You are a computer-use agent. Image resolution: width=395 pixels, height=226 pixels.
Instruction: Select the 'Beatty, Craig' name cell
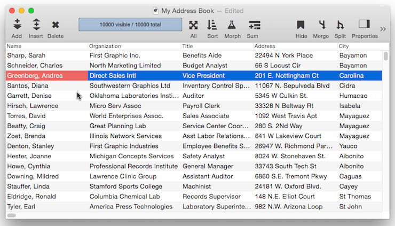tap(46, 126)
